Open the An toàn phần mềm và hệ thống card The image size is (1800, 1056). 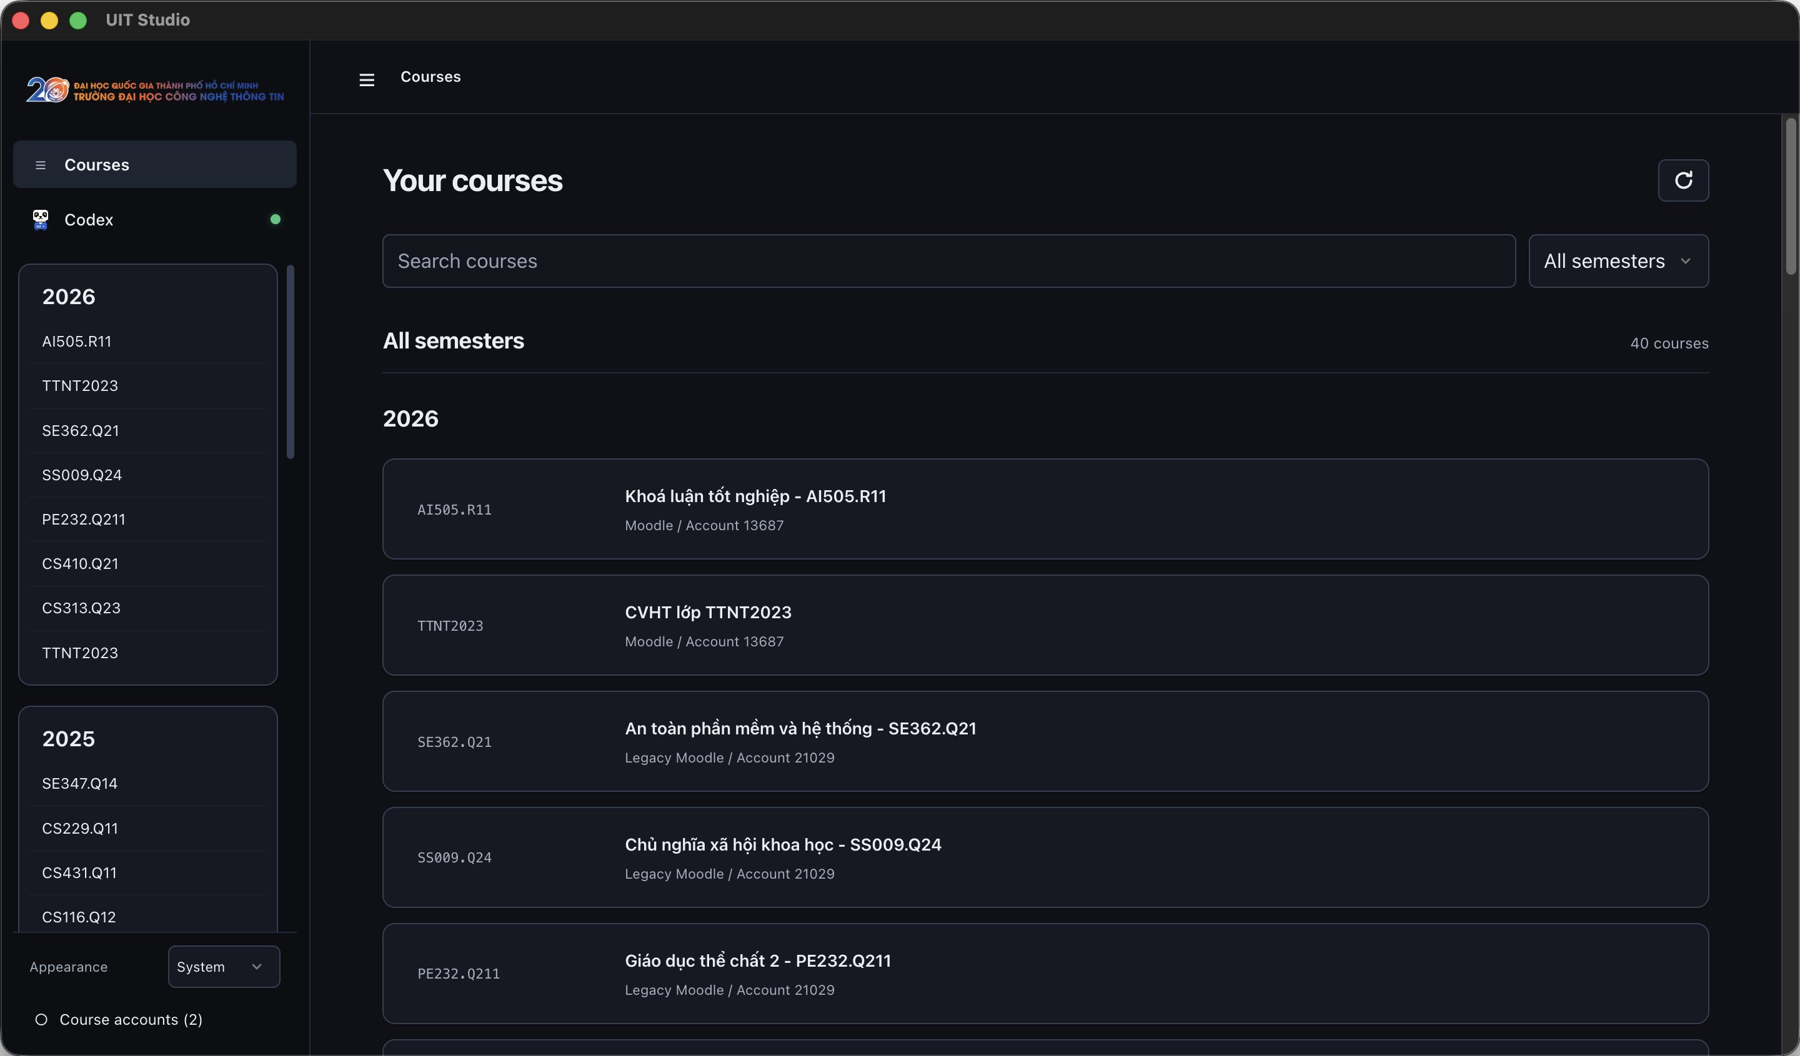(x=1045, y=741)
